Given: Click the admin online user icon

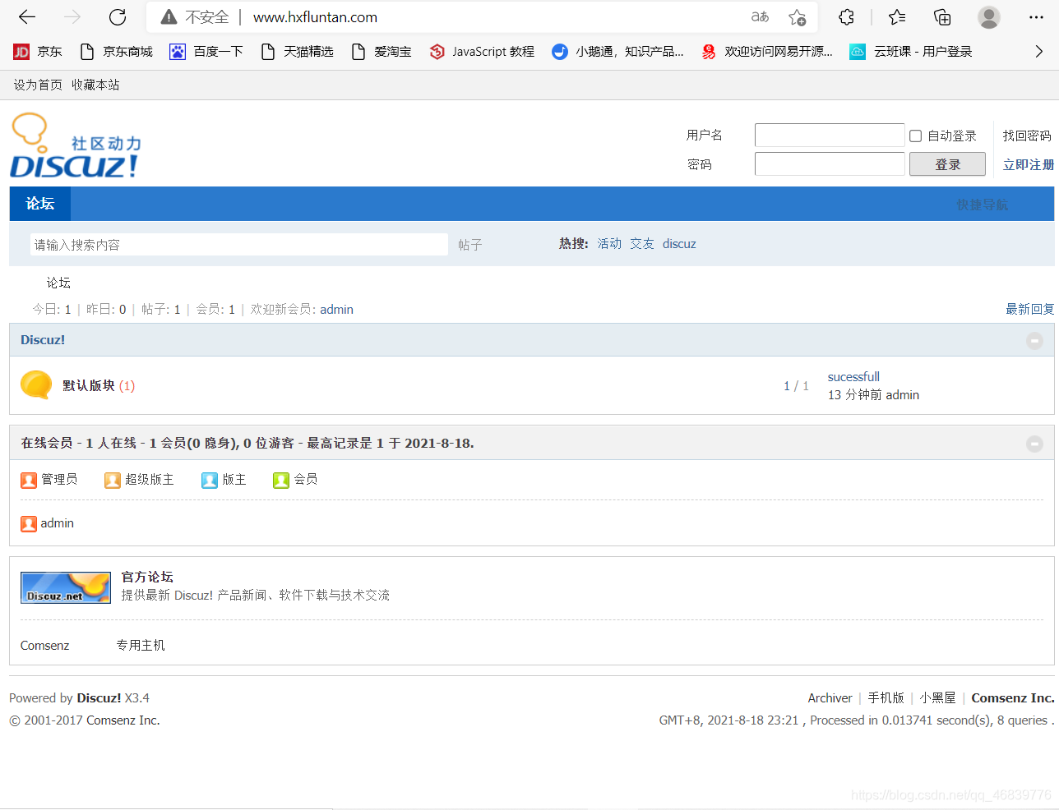Looking at the screenshot, I should pos(29,523).
